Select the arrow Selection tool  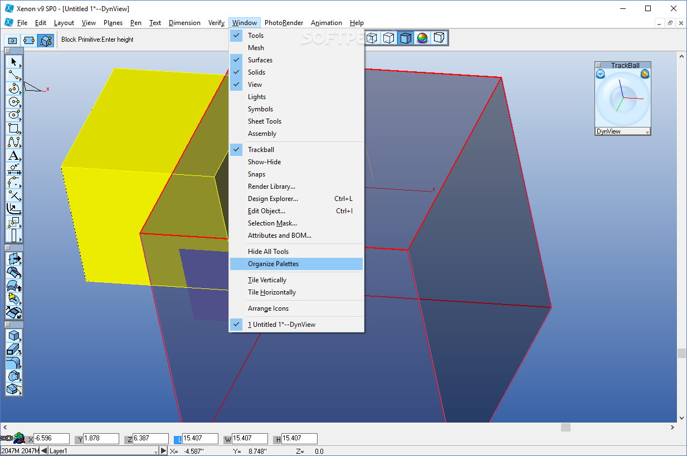tap(14, 62)
